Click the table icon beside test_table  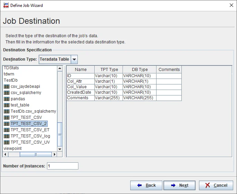(x=6, y=105)
